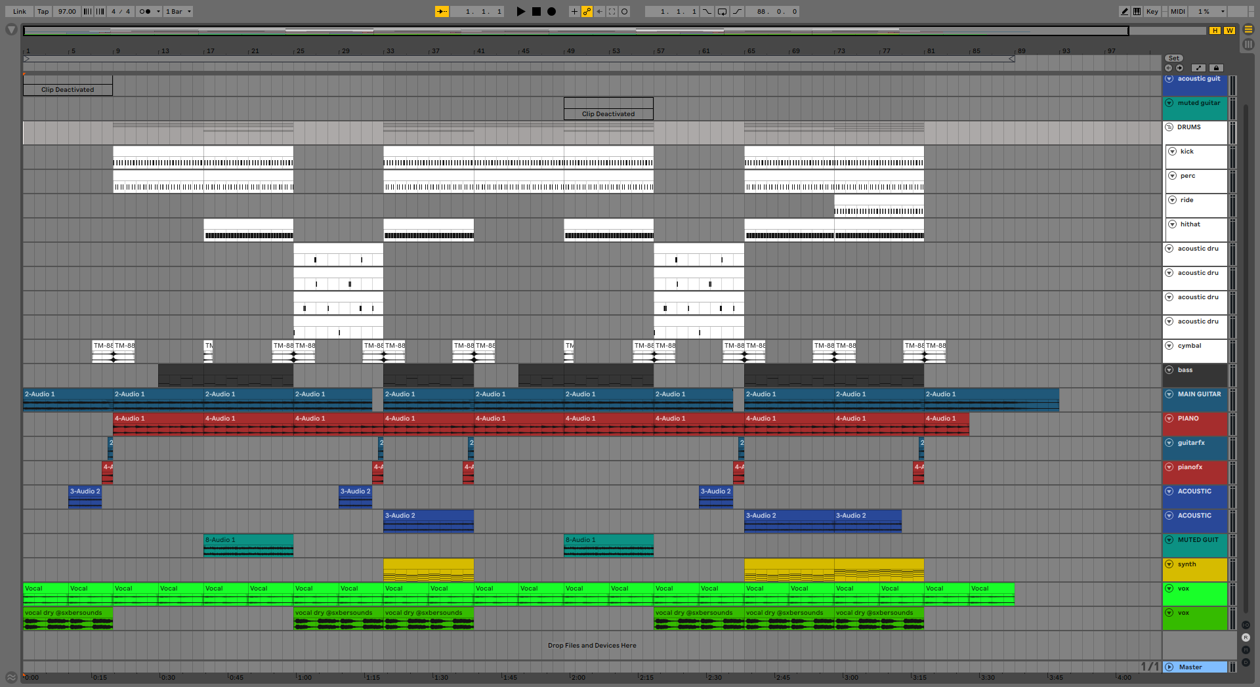Arm the Arrangement Record button
1260x687 pixels.
tap(552, 11)
